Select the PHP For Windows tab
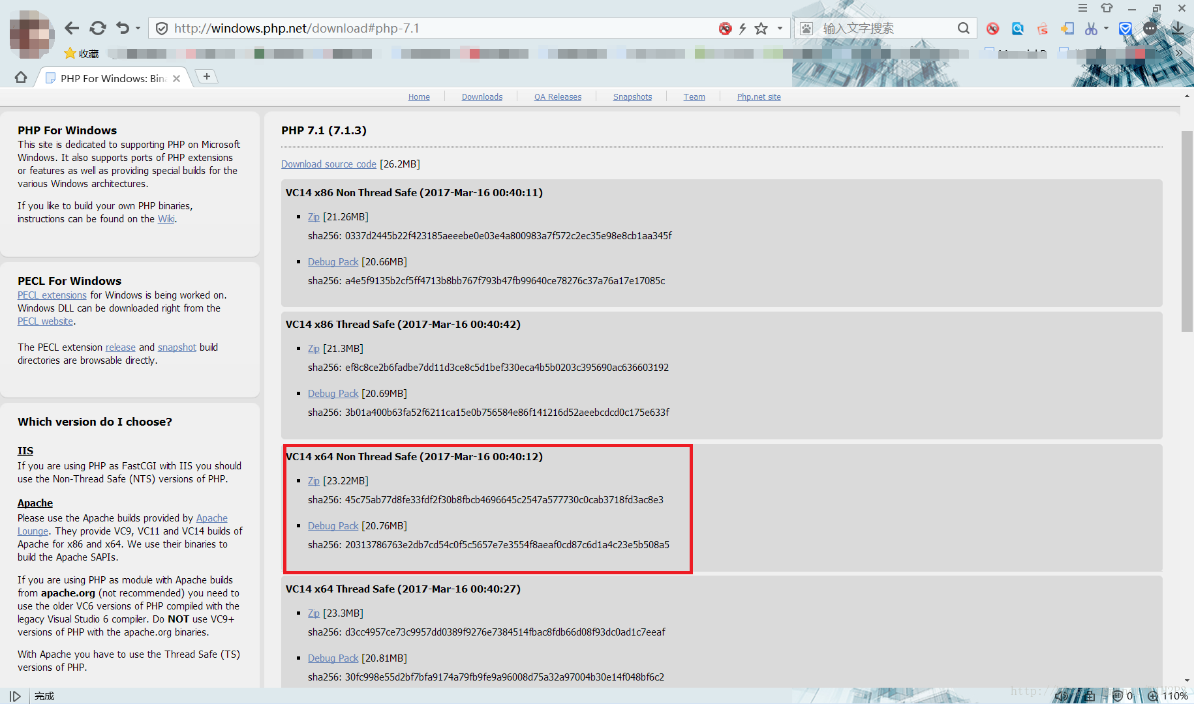This screenshot has width=1194, height=704. click(x=112, y=78)
